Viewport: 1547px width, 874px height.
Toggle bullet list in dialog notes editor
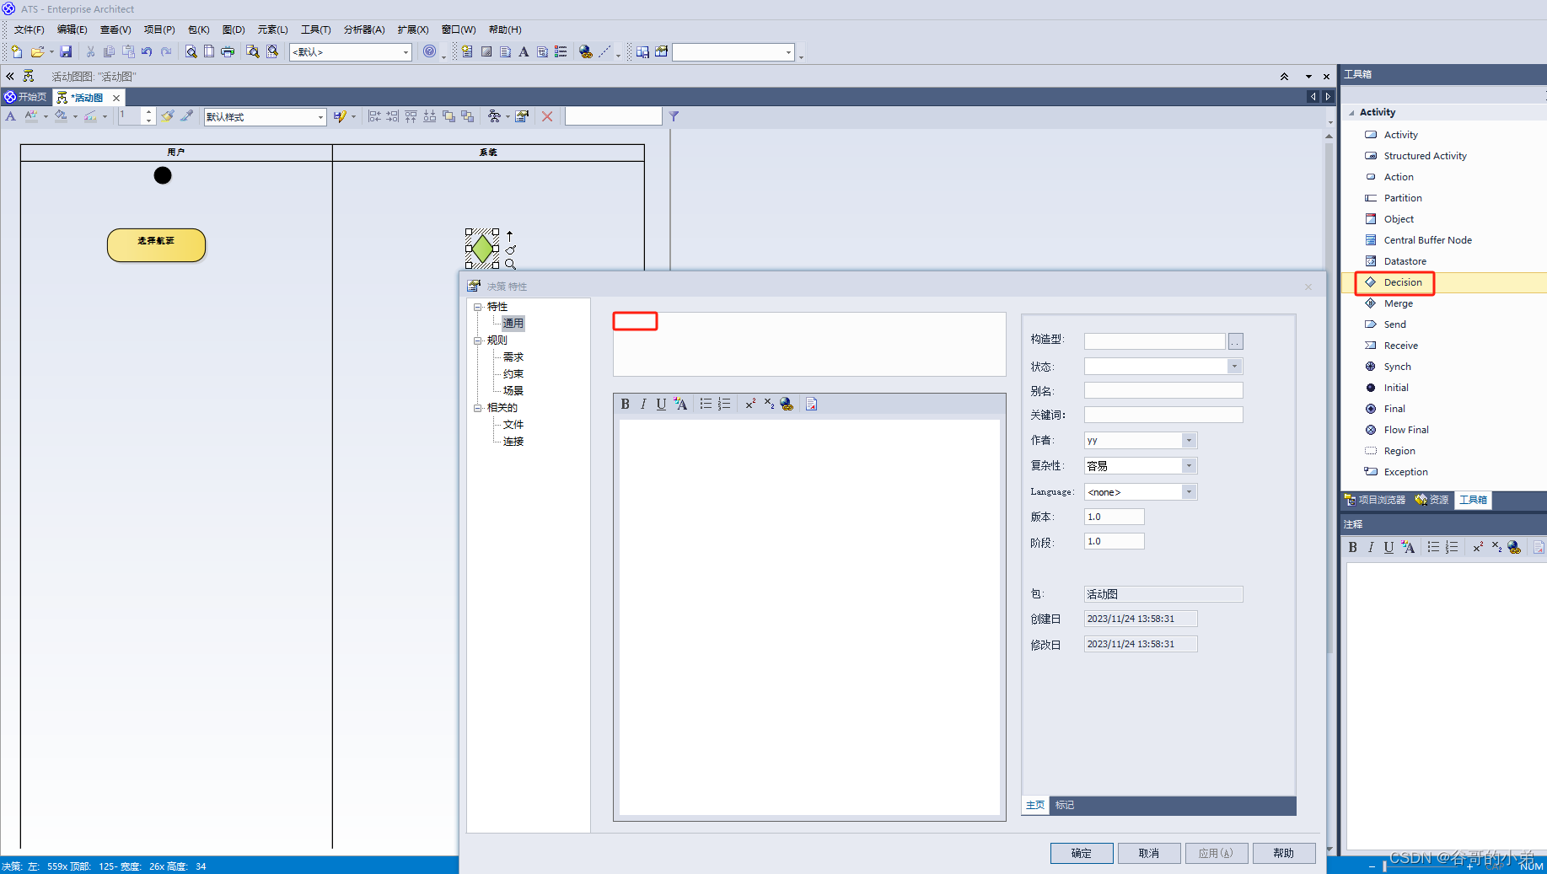point(706,405)
